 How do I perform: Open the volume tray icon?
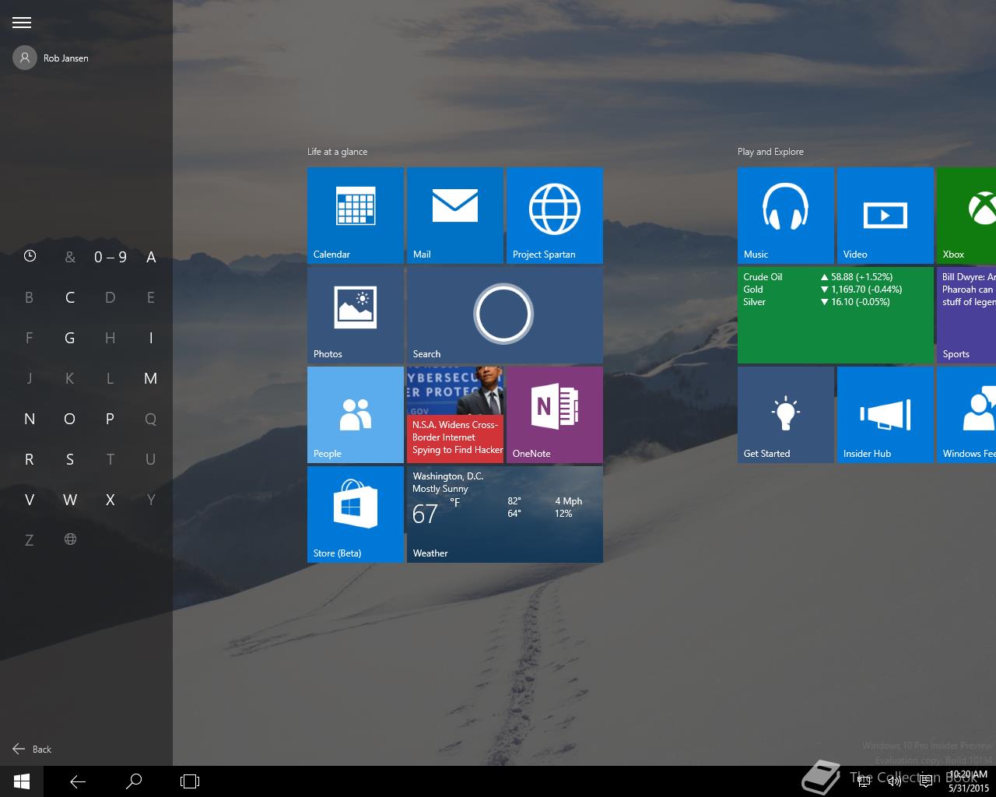[895, 781]
